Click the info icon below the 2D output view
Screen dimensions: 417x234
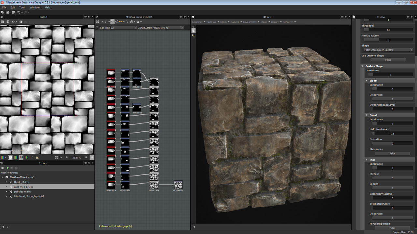(x=32, y=158)
